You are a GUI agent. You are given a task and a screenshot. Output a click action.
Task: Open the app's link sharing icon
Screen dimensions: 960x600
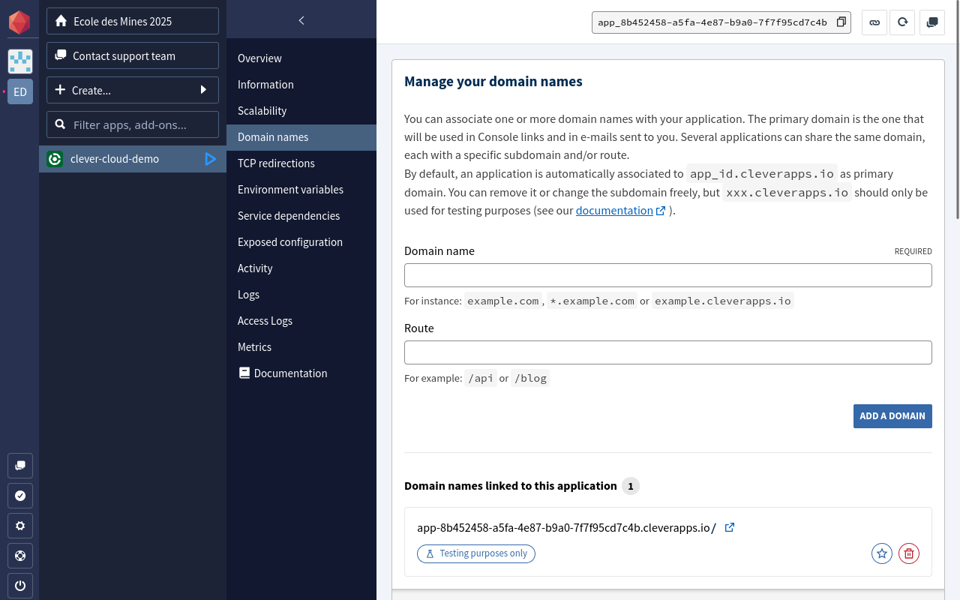(874, 22)
